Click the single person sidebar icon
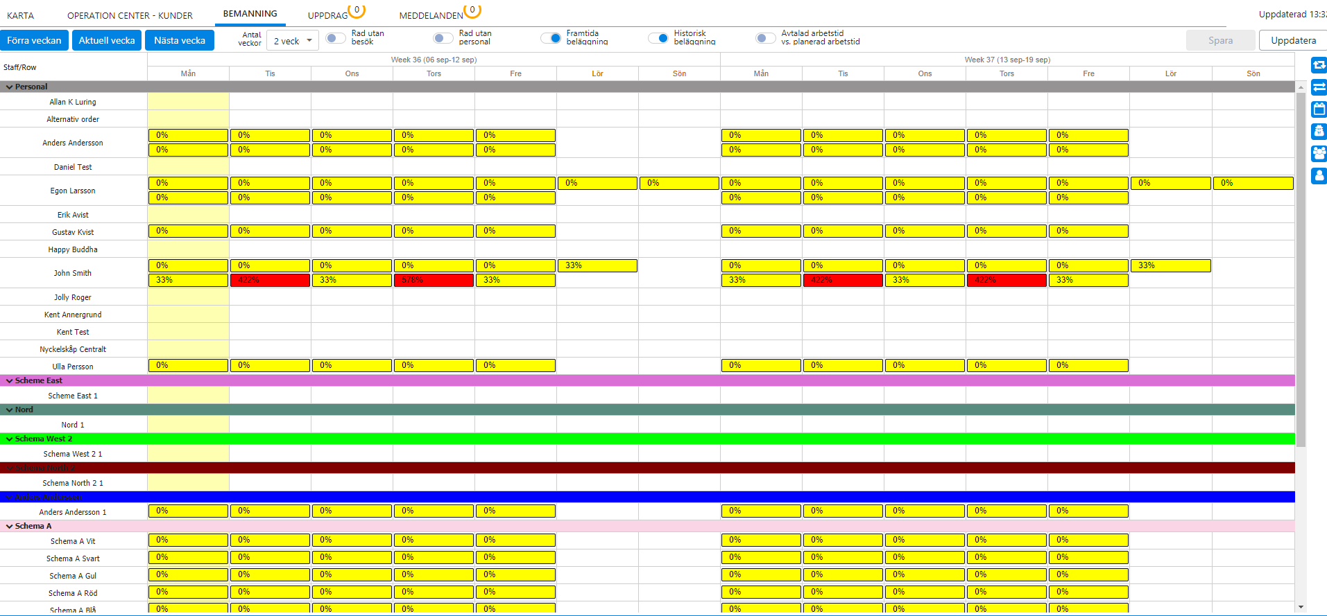 pyautogui.click(x=1319, y=175)
